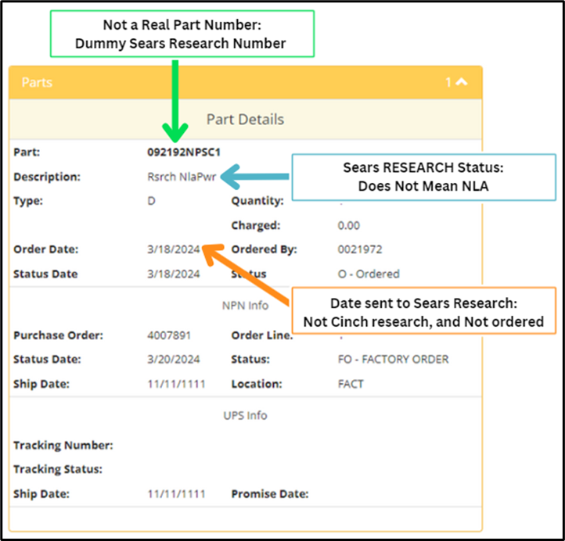Click the UPS Info section heading
This screenshot has height=541, width=565.
246,415
